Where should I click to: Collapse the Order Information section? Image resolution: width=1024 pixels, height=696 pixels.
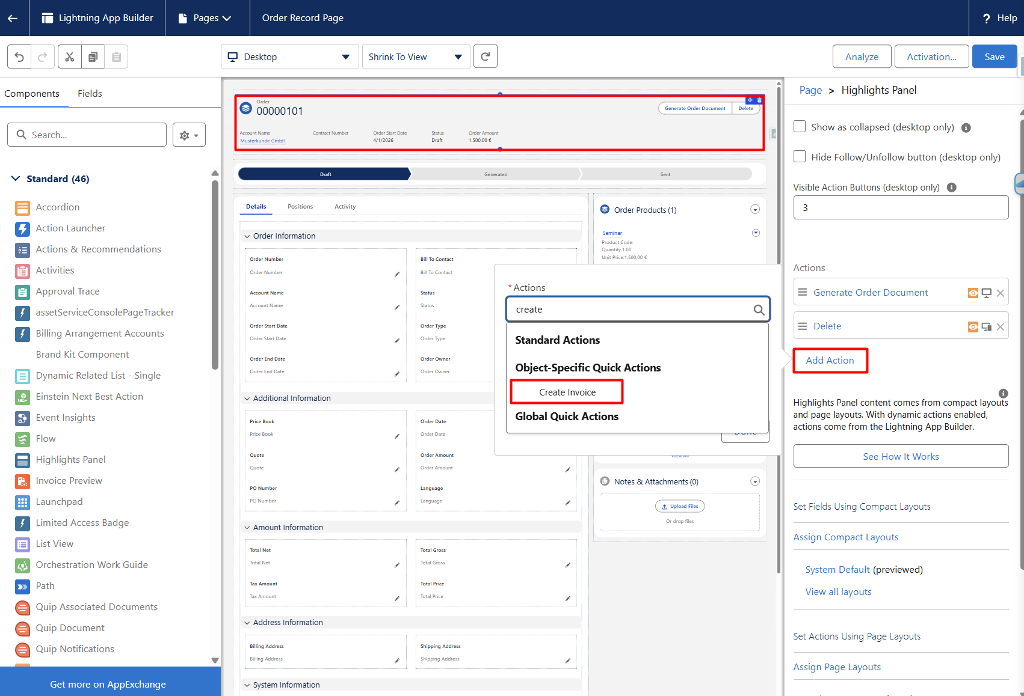[x=247, y=236]
